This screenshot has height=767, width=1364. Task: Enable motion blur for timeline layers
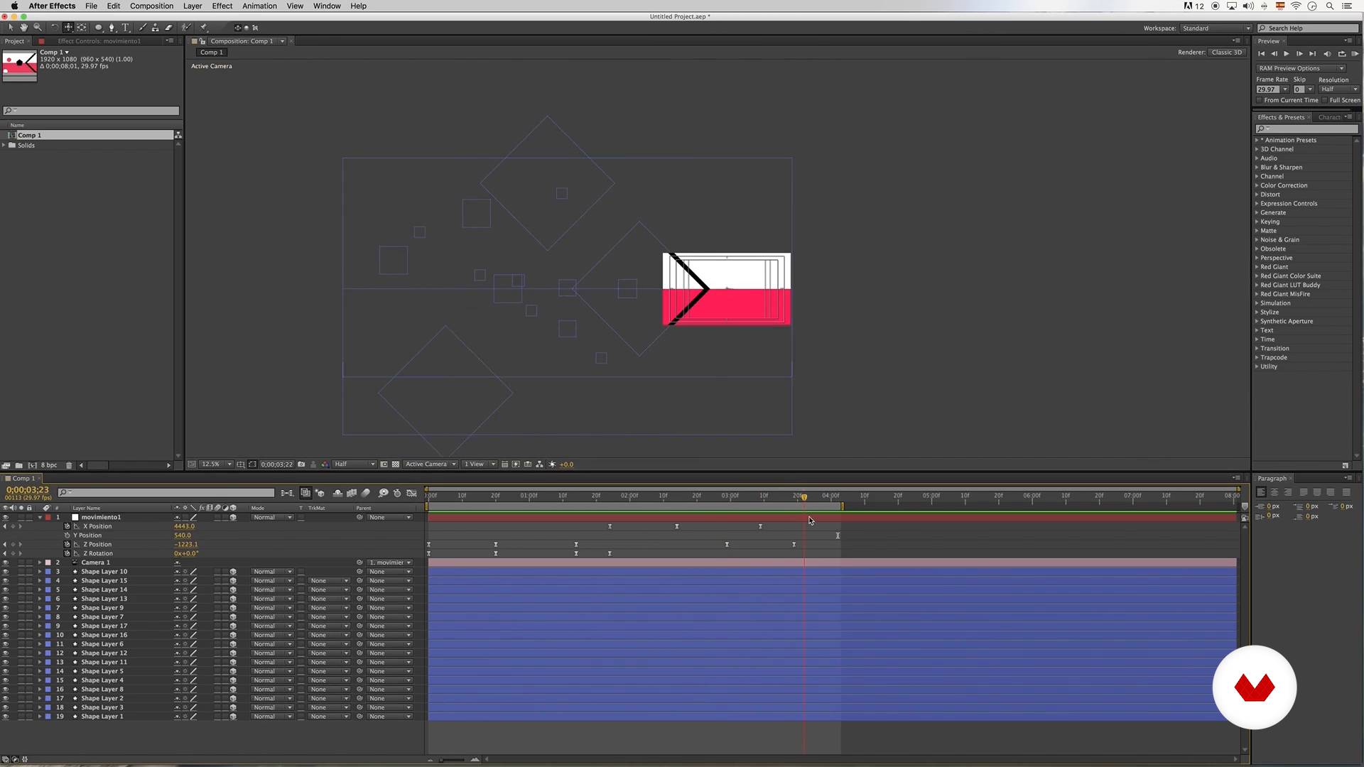point(366,493)
